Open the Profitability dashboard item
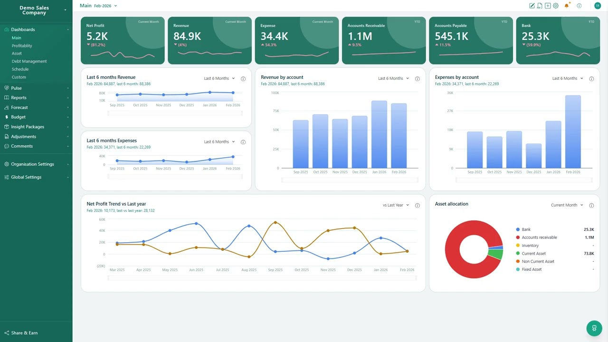The width and height of the screenshot is (608, 342). [x=22, y=46]
